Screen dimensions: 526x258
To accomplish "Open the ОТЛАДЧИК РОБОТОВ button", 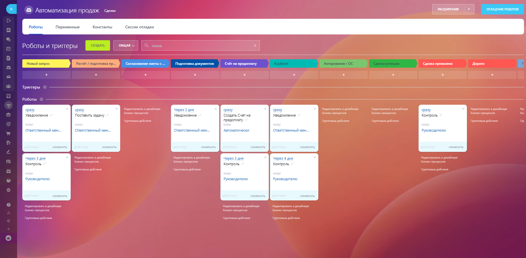I will pos(503,9).
